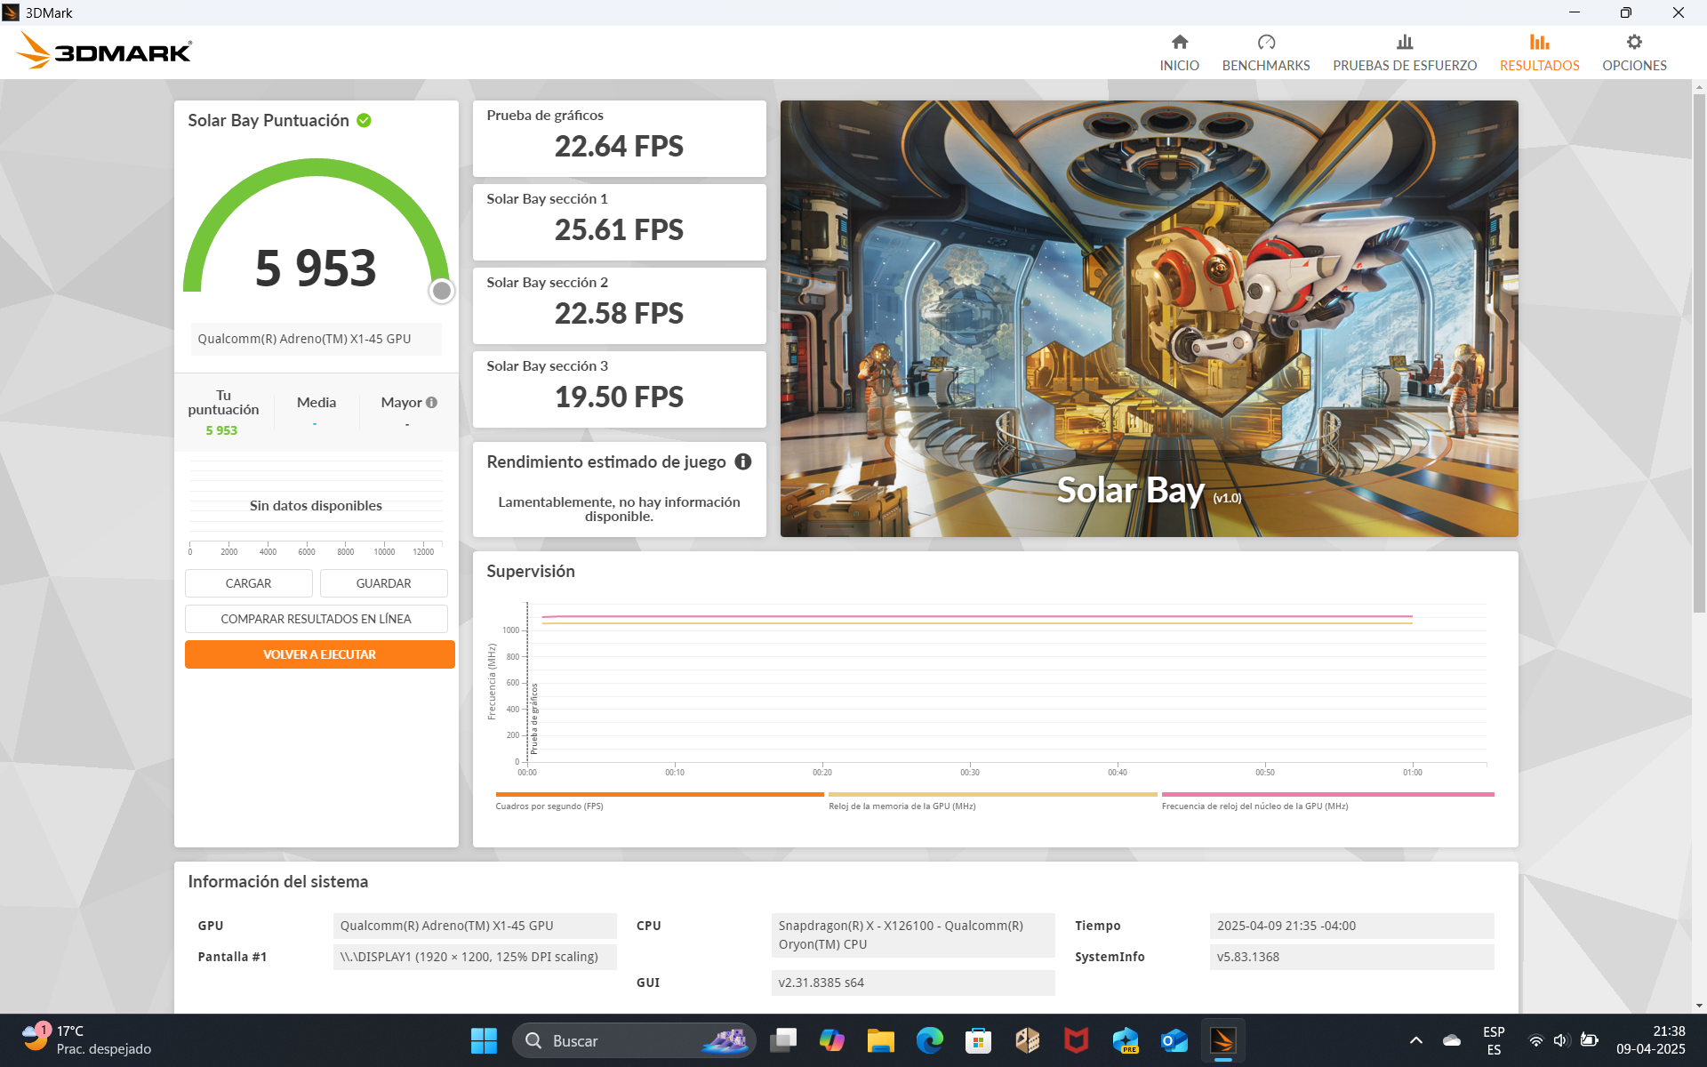The width and height of the screenshot is (1707, 1067).
Task: Click the ESP language indicator
Action: (1494, 1040)
